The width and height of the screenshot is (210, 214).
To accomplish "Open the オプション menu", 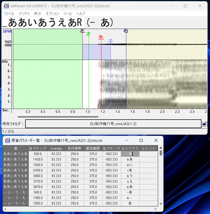I will [x=52, y=13].
